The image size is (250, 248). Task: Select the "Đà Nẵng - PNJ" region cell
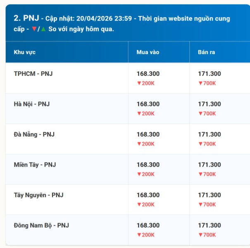[34, 135]
